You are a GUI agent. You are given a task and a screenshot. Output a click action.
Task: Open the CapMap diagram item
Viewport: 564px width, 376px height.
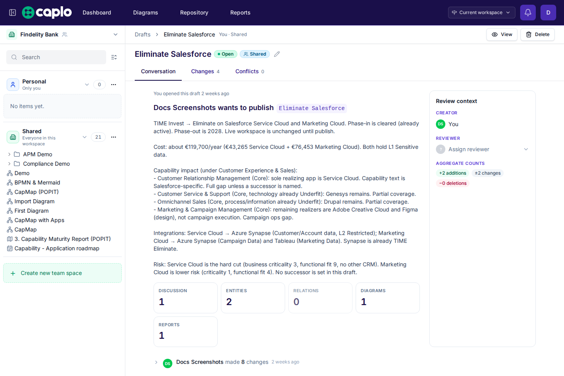[x=25, y=230]
